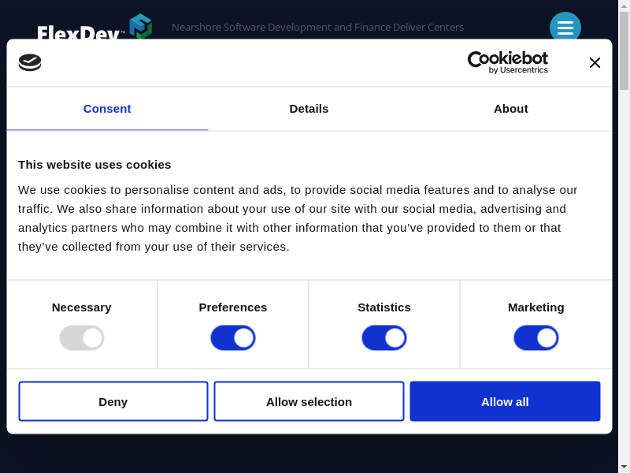
Task: Click the Nearshore Software Development tagline
Action: (317, 28)
